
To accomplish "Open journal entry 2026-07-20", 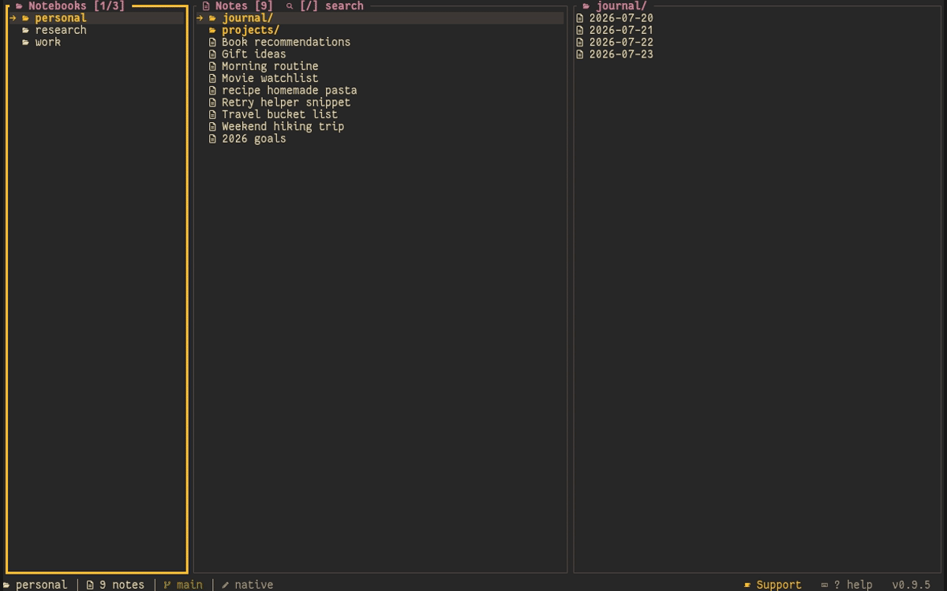I will point(621,18).
